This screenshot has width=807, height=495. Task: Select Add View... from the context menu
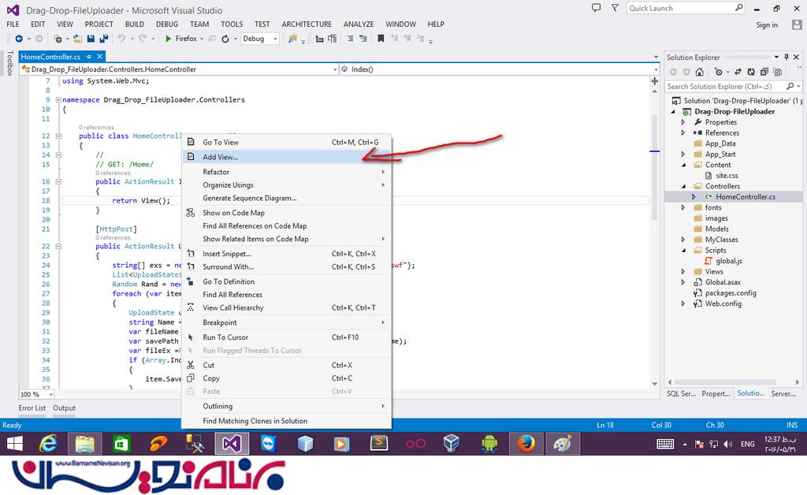click(x=221, y=157)
